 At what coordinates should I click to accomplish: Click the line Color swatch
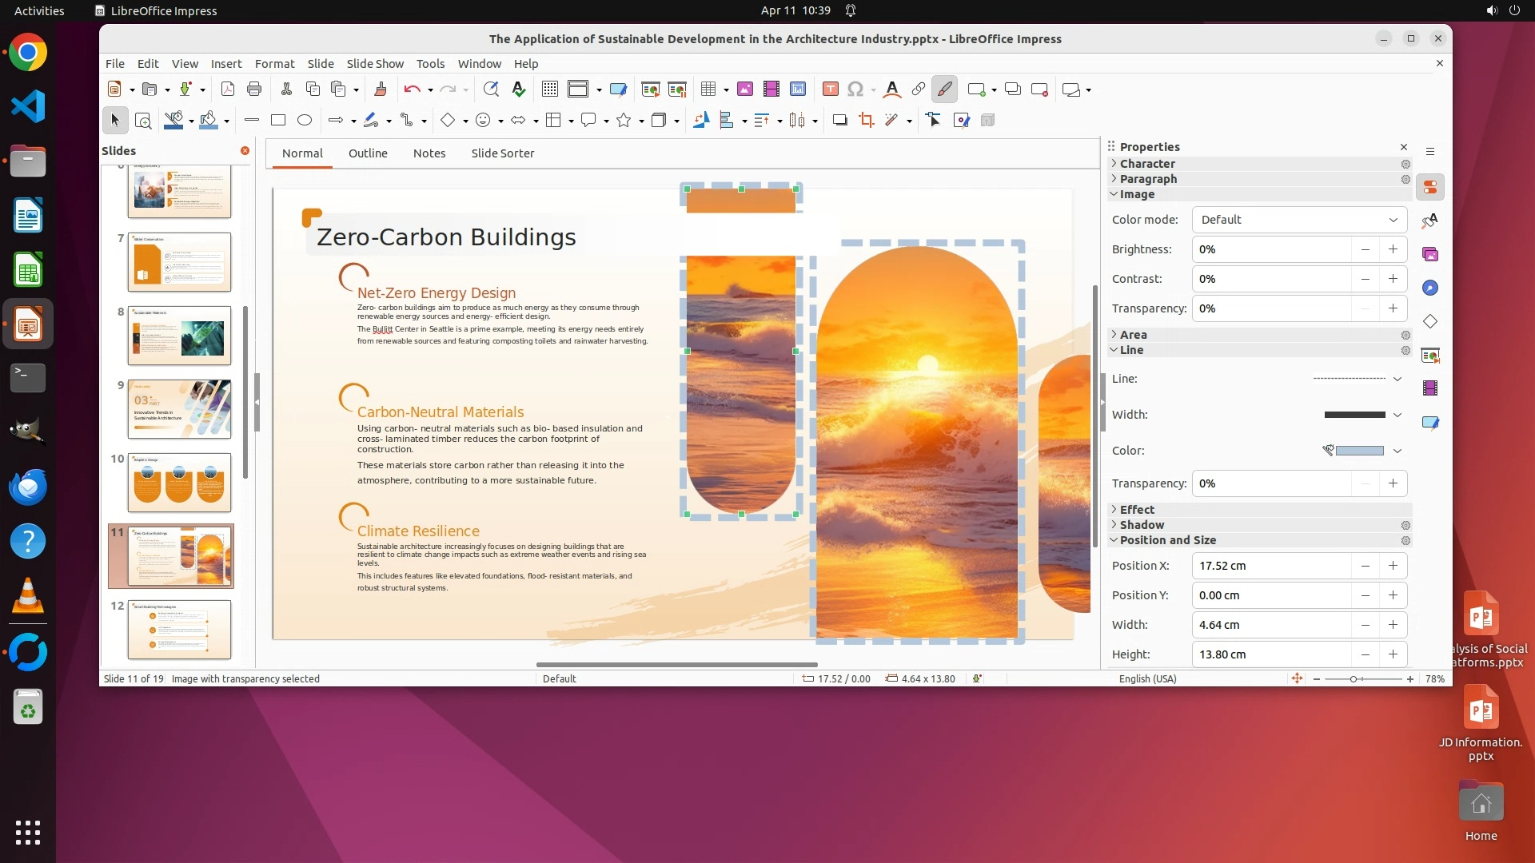click(x=1358, y=451)
